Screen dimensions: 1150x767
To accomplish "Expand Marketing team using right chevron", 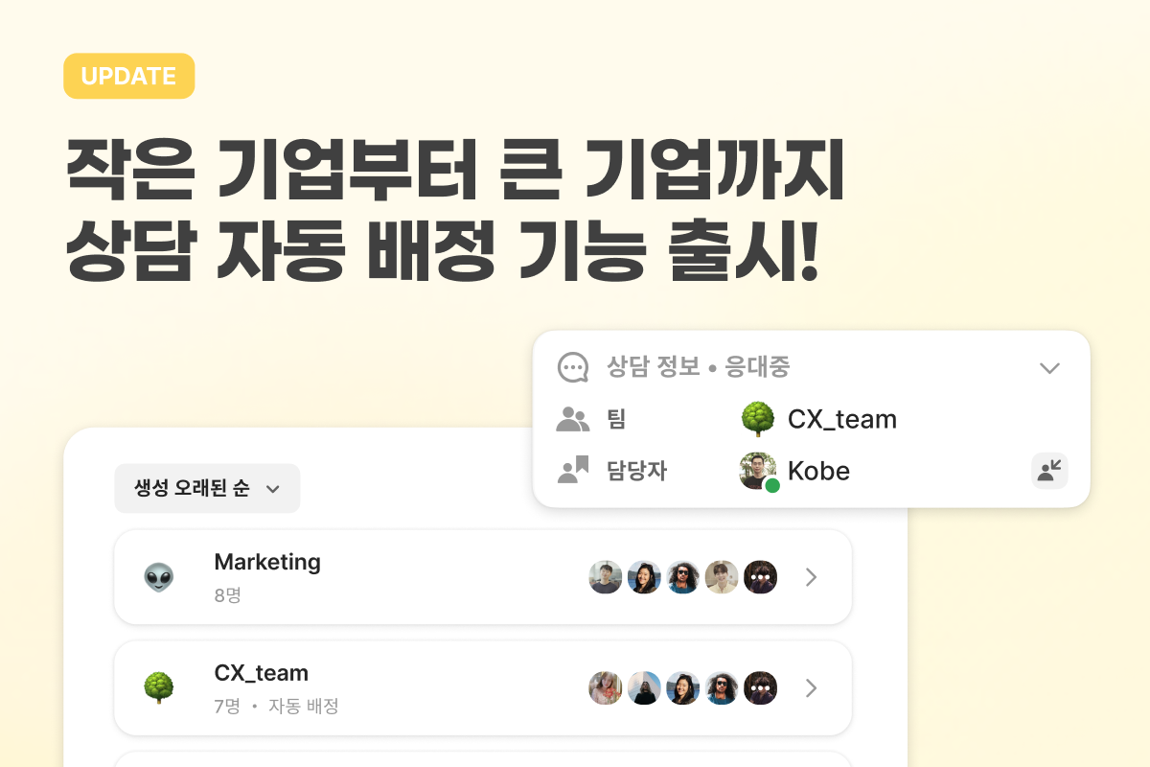I will (811, 577).
